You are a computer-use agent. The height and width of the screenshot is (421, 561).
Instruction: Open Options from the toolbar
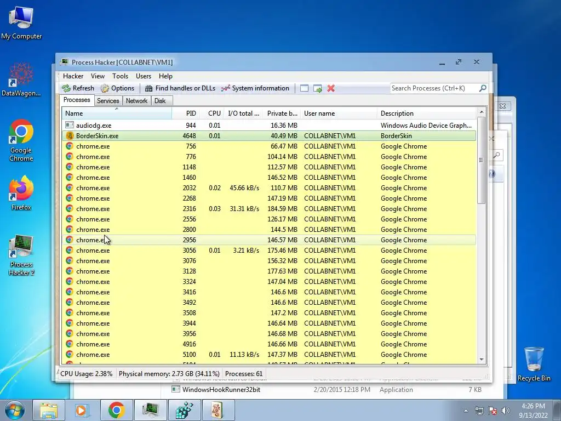click(117, 88)
